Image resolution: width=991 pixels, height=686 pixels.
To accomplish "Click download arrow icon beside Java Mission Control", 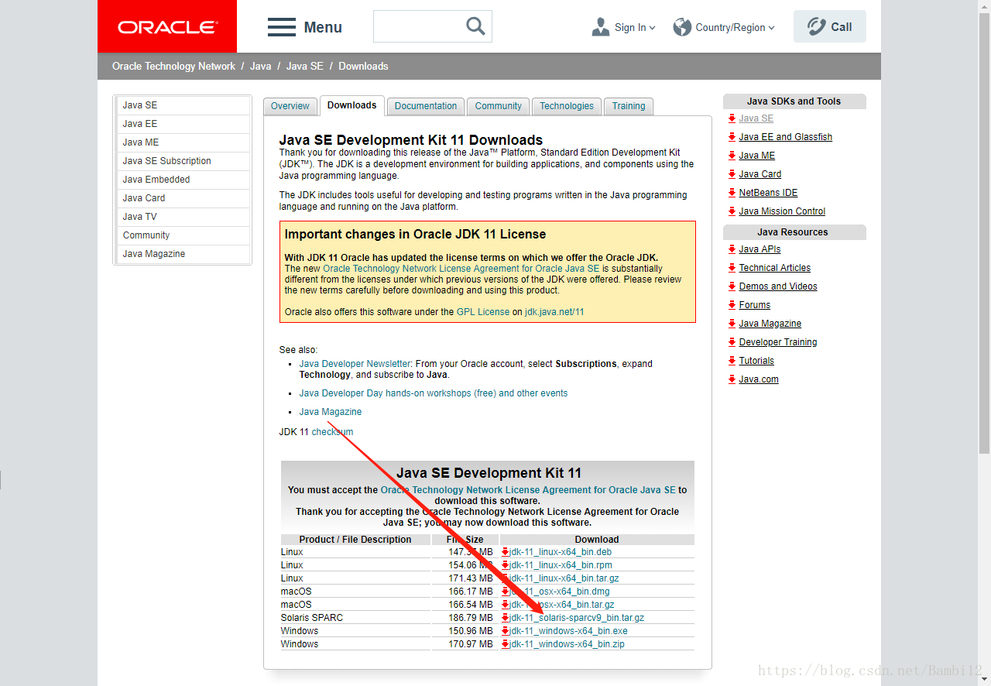I will (x=732, y=211).
